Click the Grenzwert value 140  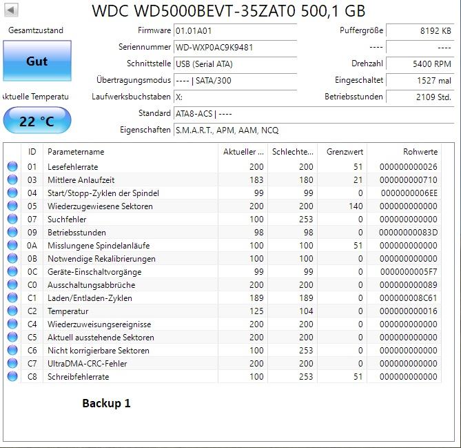(x=356, y=206)
